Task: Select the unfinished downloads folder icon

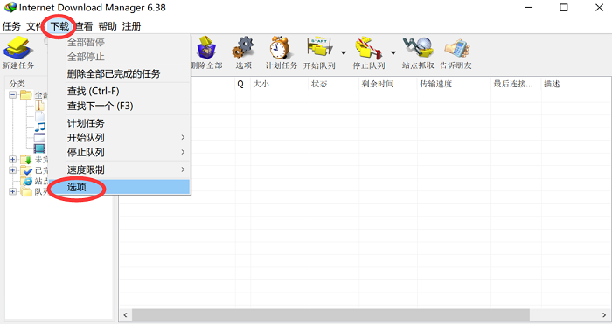Action: tap(26, 160)
